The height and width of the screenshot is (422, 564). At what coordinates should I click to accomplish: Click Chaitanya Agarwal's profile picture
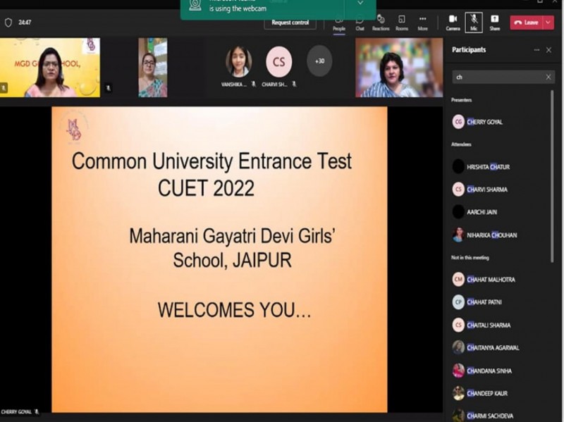click(x=458, y=347)
